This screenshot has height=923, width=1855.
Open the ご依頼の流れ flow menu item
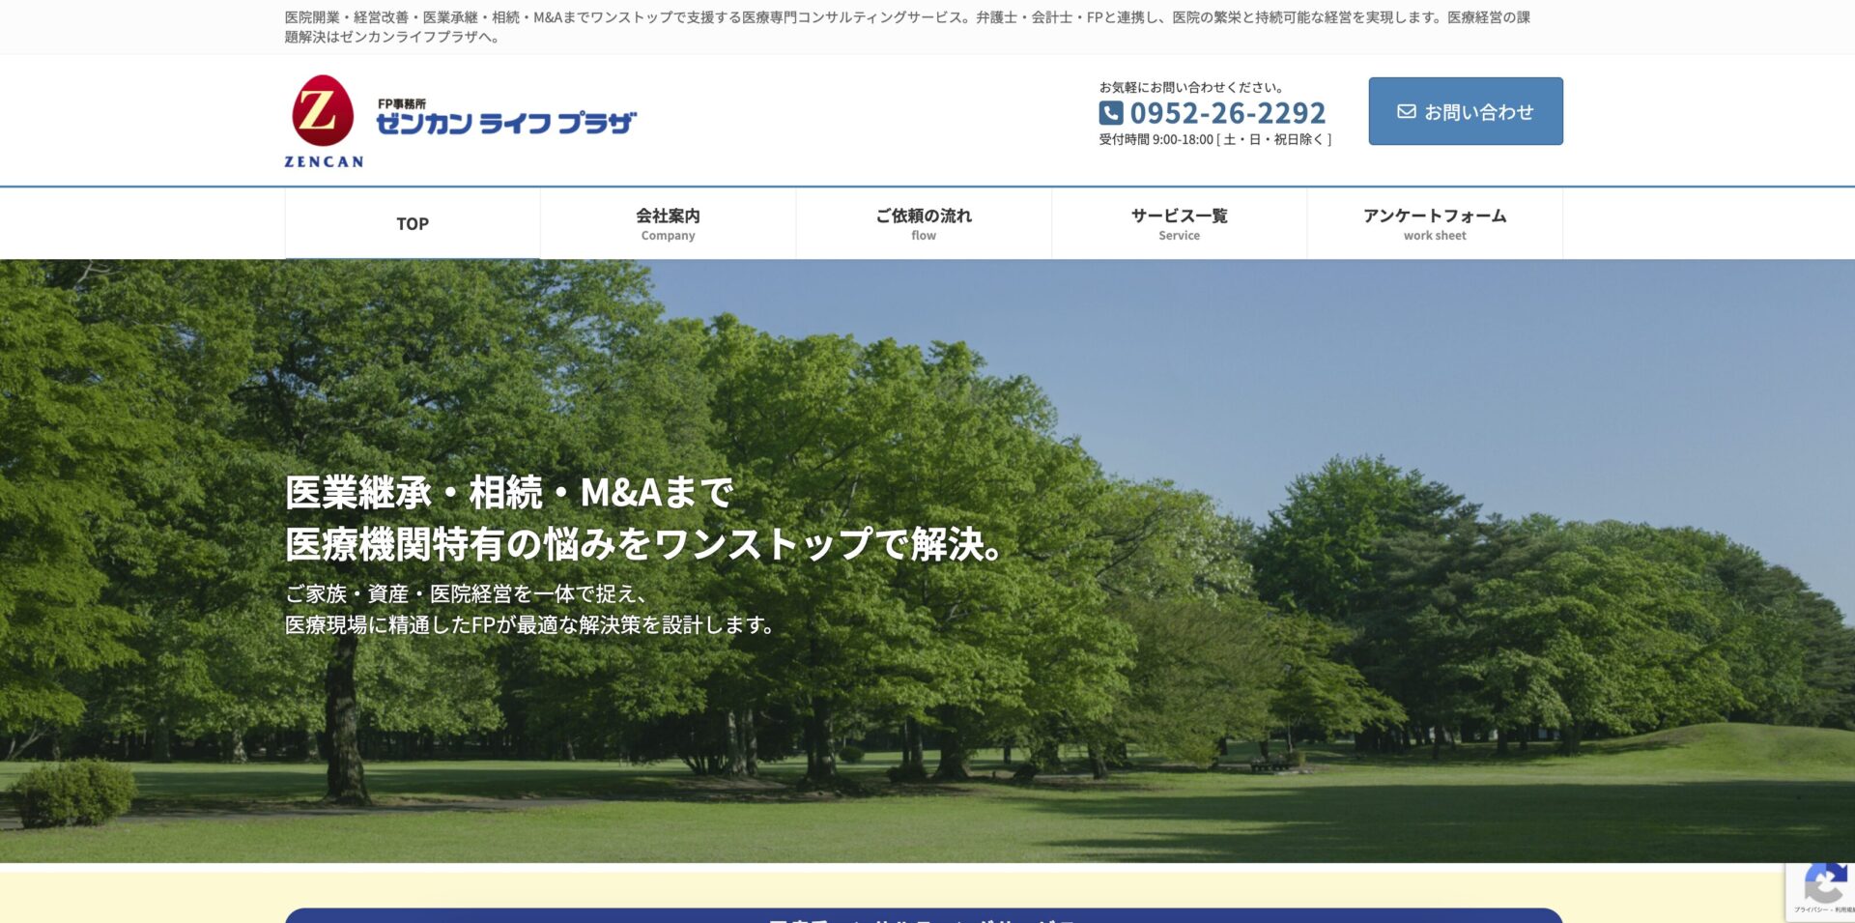(x=924, y=223)
